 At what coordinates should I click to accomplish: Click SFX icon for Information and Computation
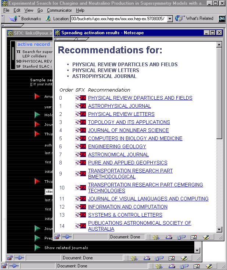click(x=81, y=207)
